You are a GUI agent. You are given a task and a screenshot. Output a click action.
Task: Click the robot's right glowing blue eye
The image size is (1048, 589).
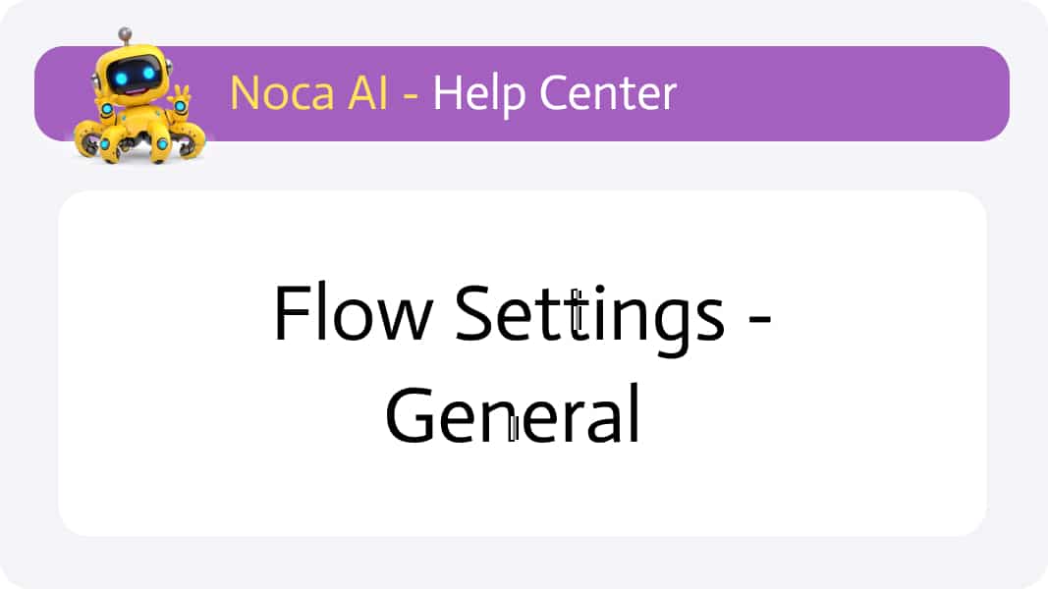click(x=149, y=73)
